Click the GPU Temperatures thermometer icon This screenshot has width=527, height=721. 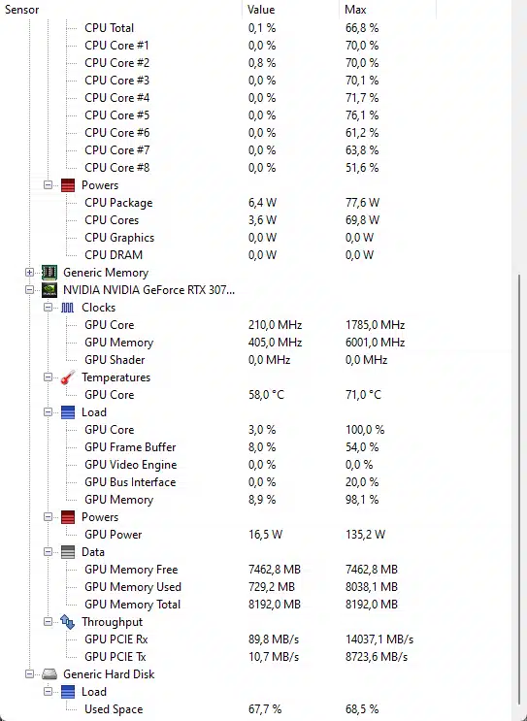68,377
